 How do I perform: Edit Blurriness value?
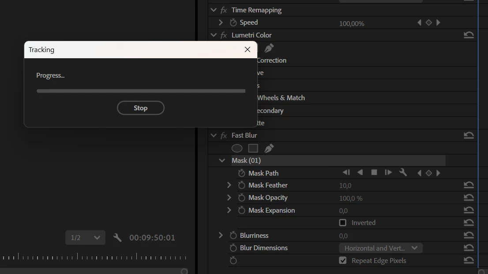pyautogui.click(x=343, y=236)
